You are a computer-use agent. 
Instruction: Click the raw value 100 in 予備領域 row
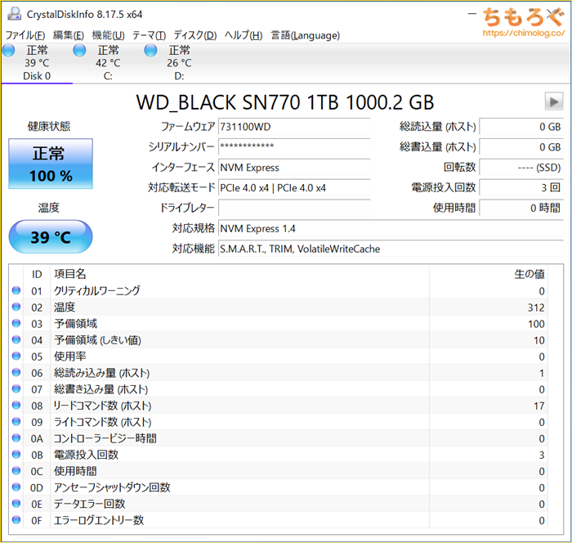click(536, 324)
